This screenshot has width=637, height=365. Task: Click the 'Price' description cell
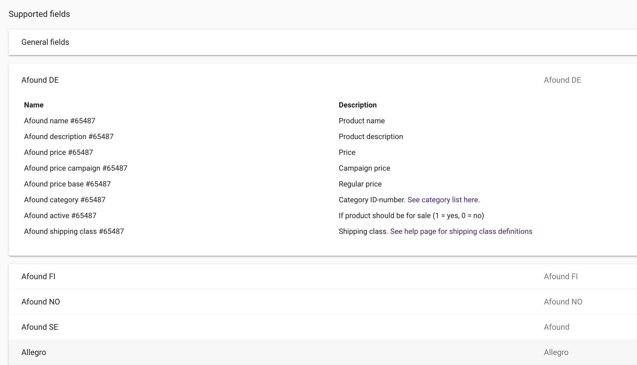coord(347,152)
